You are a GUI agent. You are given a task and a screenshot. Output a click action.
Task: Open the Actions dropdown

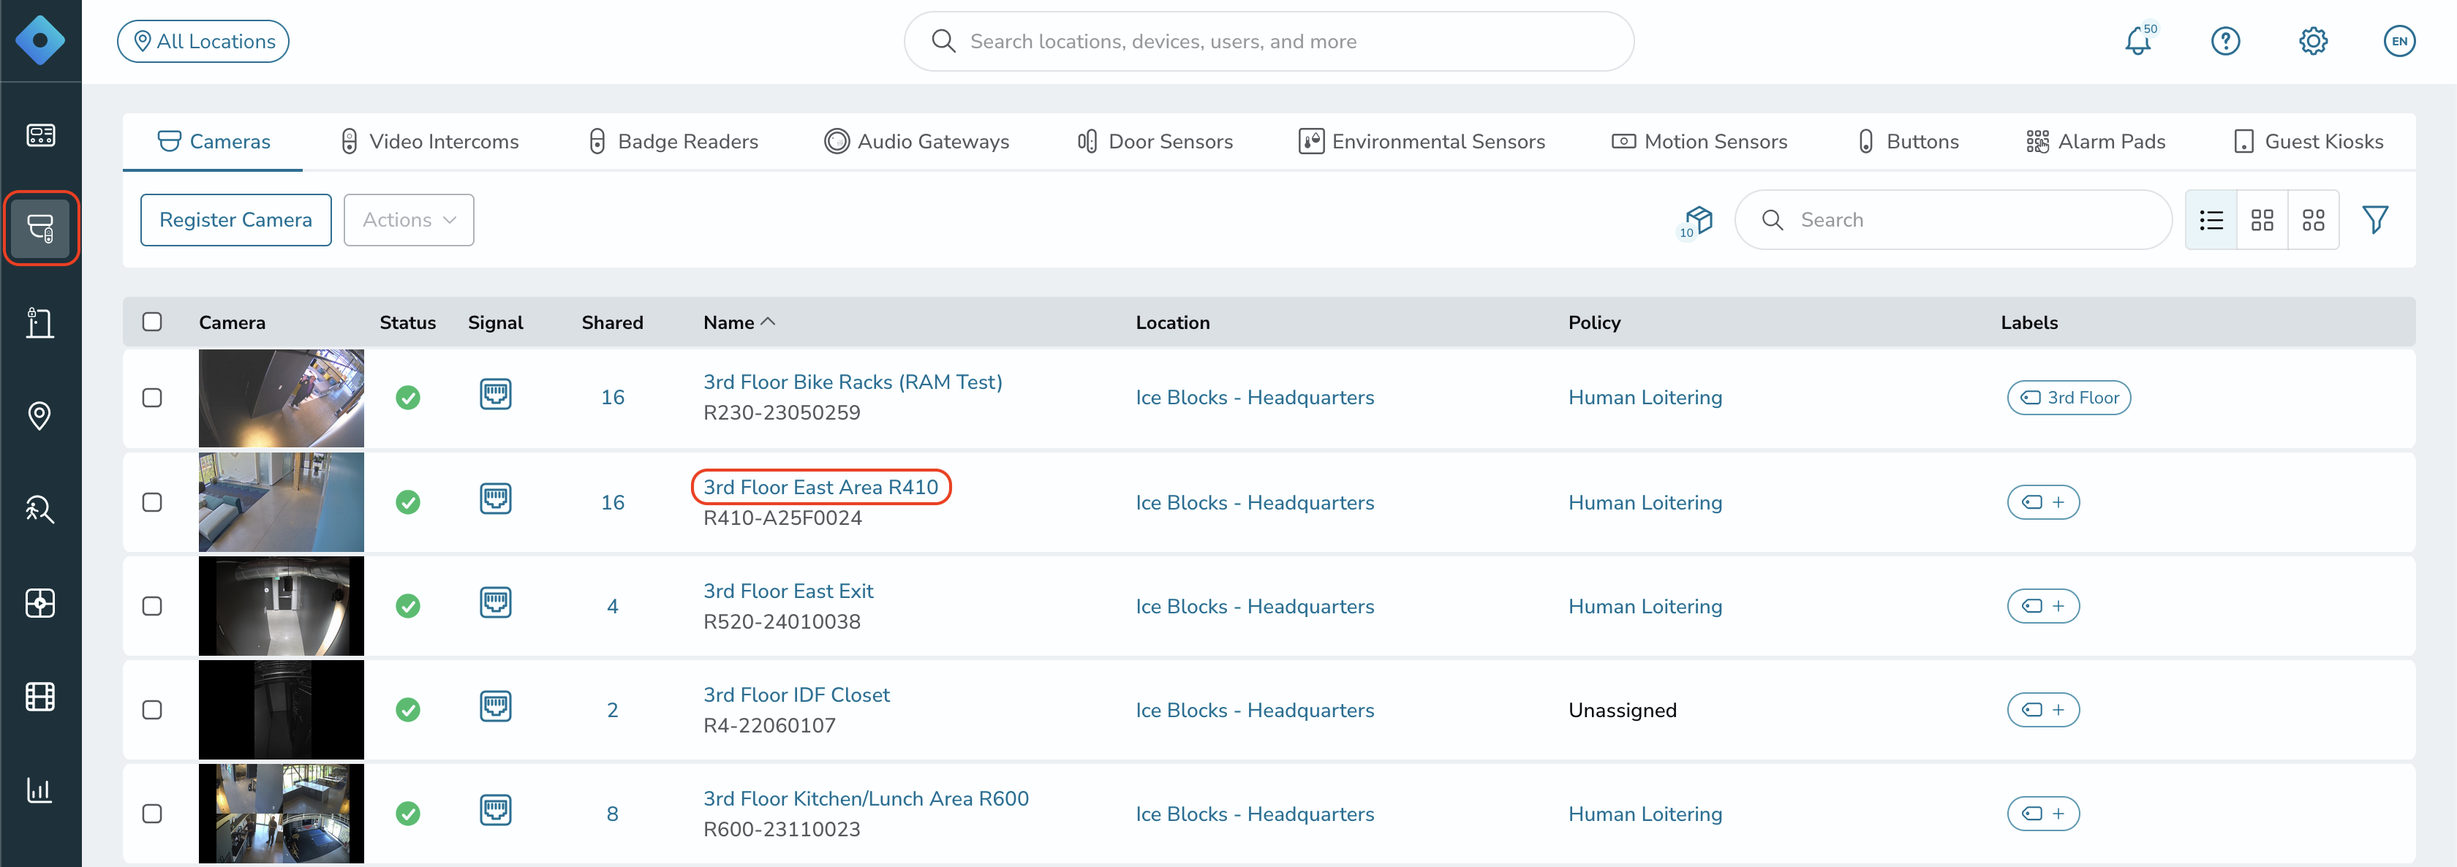(408, 220)
